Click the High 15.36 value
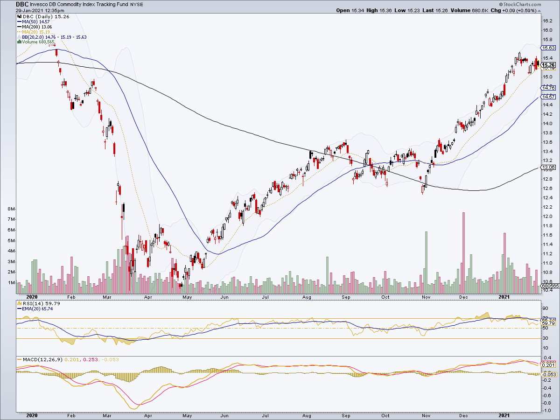The image size is (560, 420). click(379, 10)
